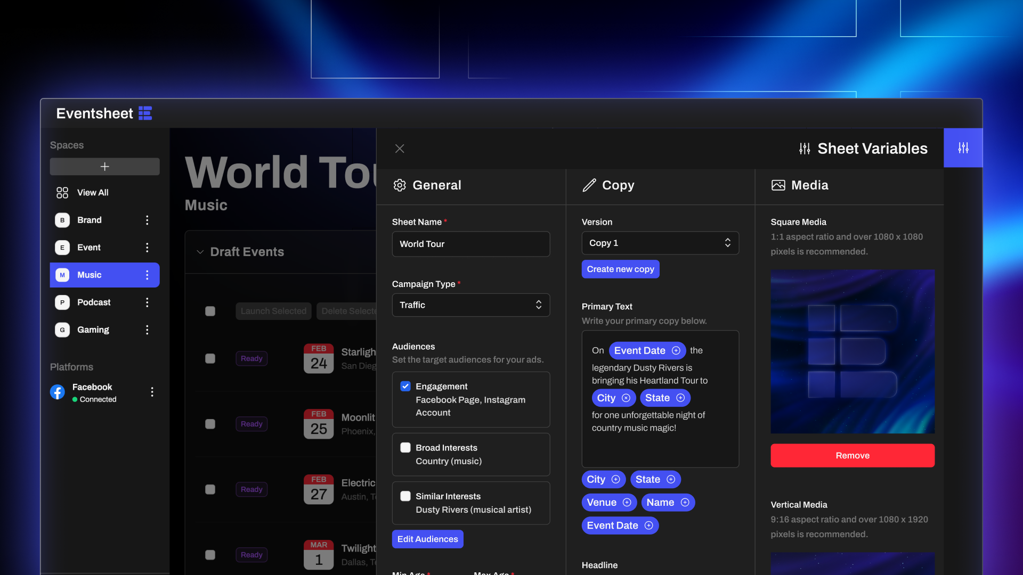Uncheck the Engagement audience checkbox

tap(405, 387)
